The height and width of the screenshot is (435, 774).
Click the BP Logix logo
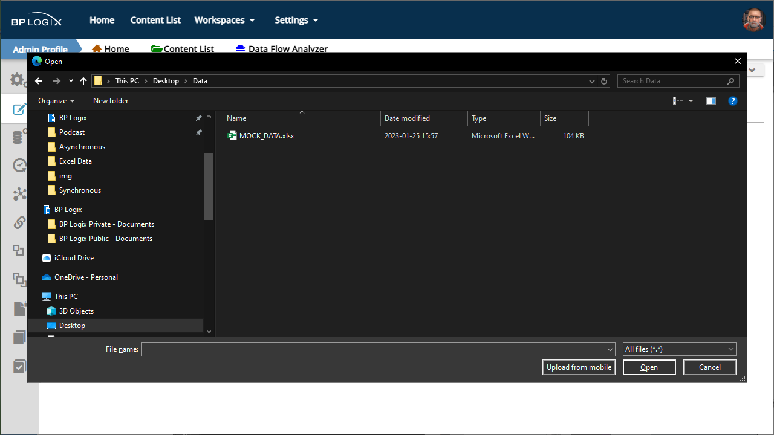click(x=37, y=20)
